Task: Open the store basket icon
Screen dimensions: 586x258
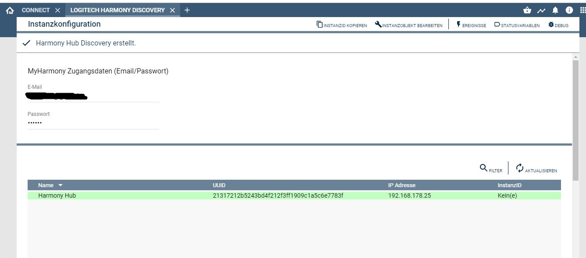Action: [x=527, y=10]
